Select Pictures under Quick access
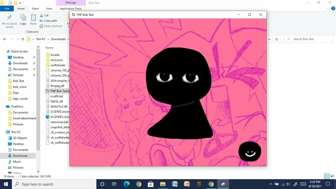Viewport: 336px width, 189px height. coord(18,75)
